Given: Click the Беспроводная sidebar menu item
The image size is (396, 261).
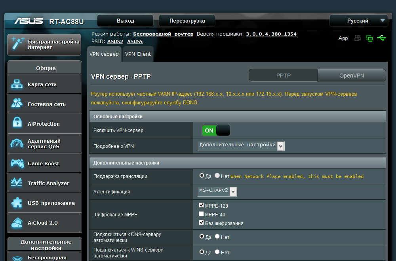Looking at the screenshot, I should 45,257.
